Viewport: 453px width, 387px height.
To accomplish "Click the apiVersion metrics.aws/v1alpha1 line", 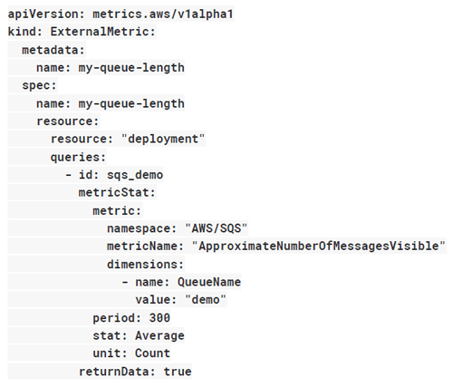I will [x=120, y=14].
